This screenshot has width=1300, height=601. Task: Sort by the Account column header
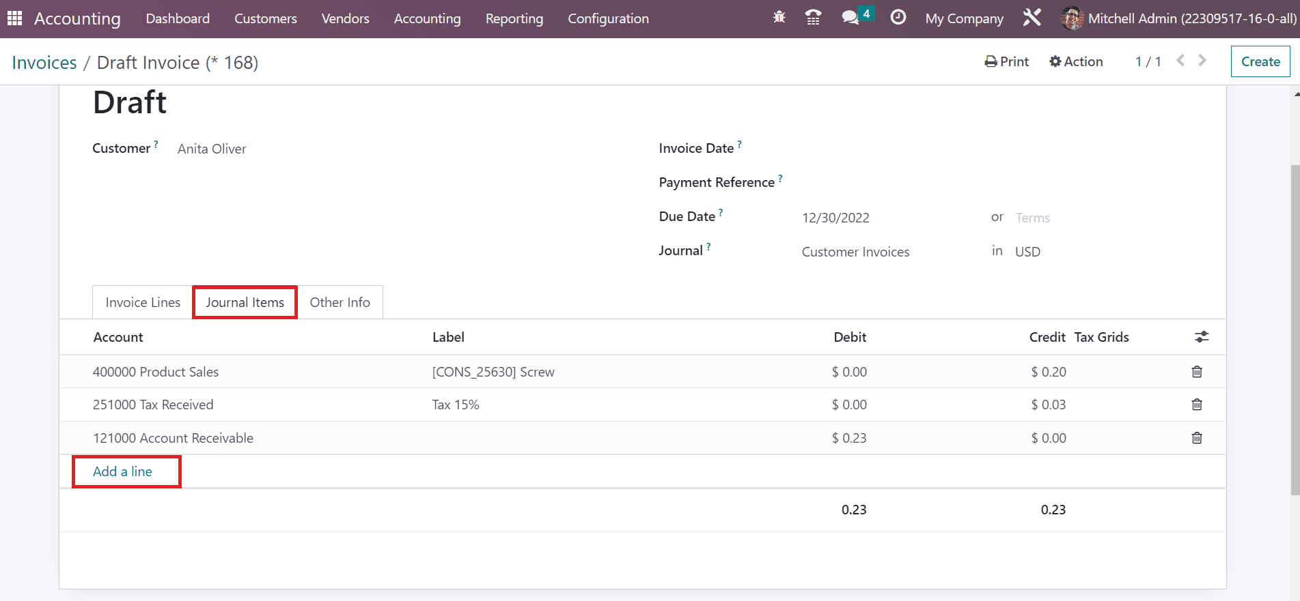coord(118,337)
